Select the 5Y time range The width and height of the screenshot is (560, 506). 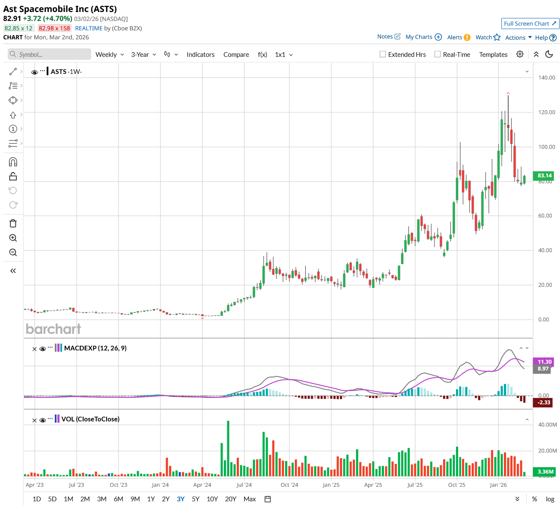[196, 499]
